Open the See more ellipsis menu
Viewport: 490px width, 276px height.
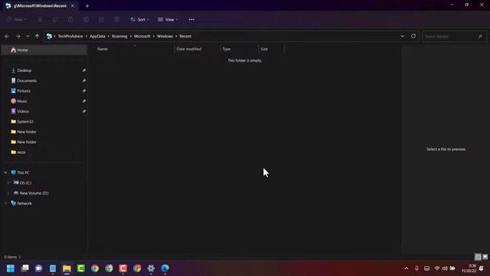pyautogui.click(x=191, y=19)
